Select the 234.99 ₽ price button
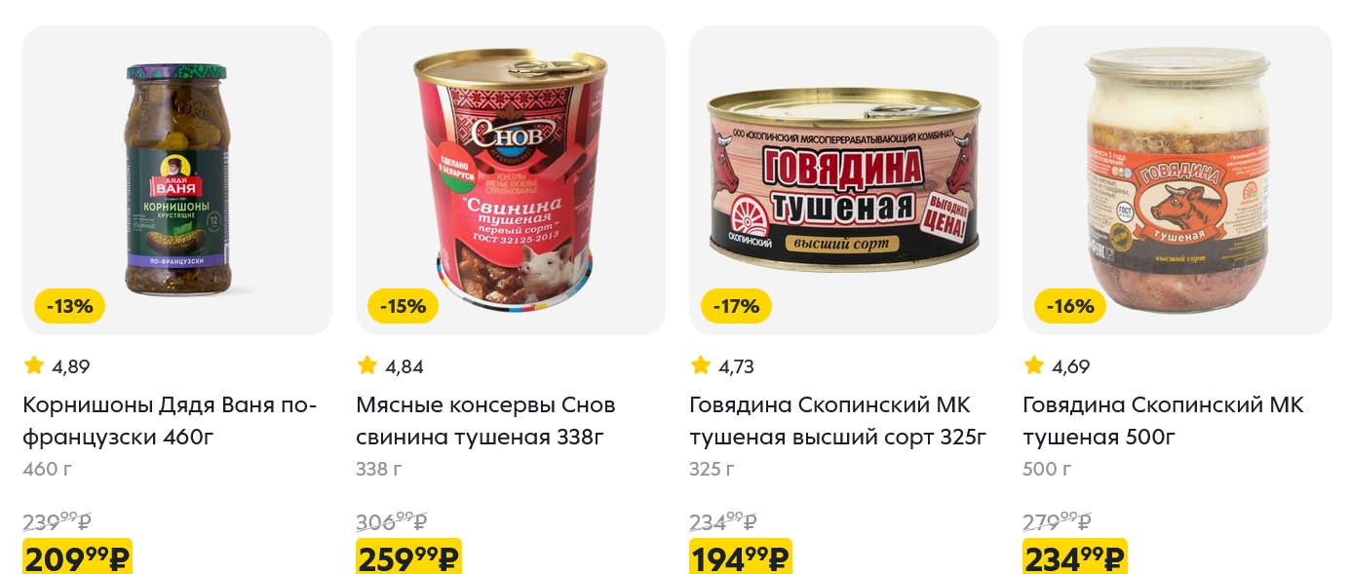The height and width of the screenshot is (574, 1349). tap(1075, 556)
